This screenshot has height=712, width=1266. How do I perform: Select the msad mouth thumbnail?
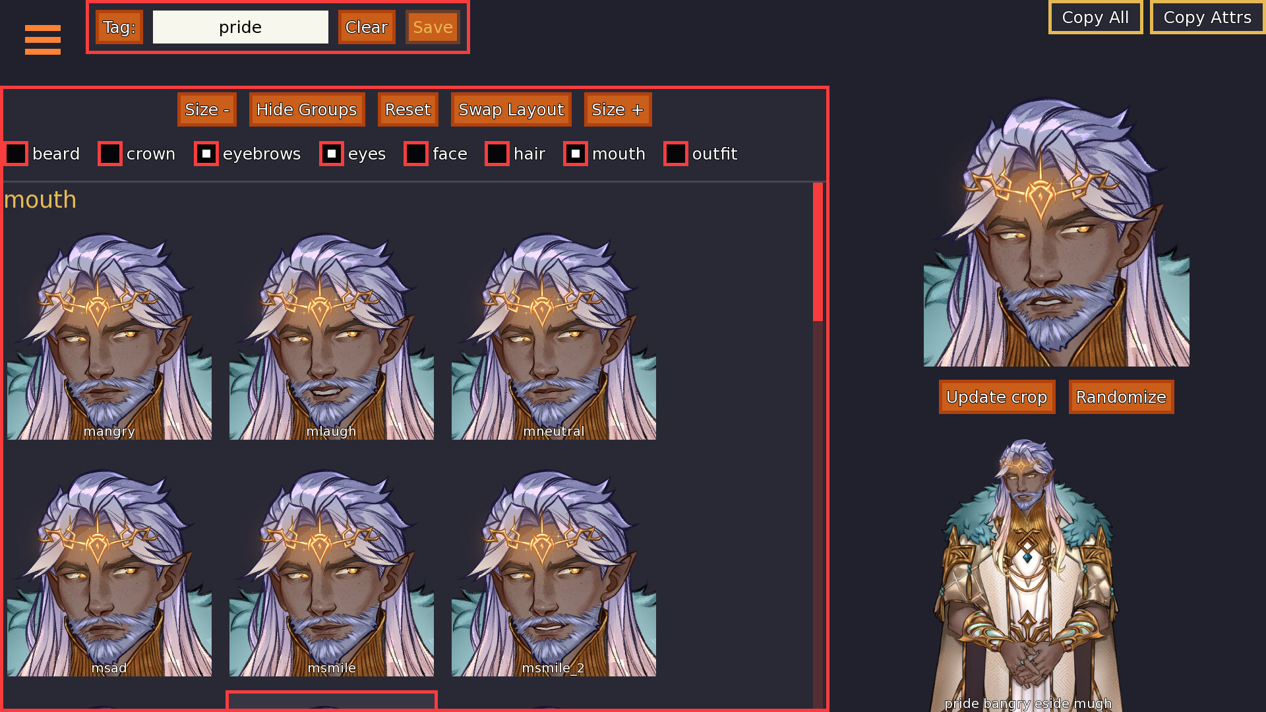tap(109, 573)
